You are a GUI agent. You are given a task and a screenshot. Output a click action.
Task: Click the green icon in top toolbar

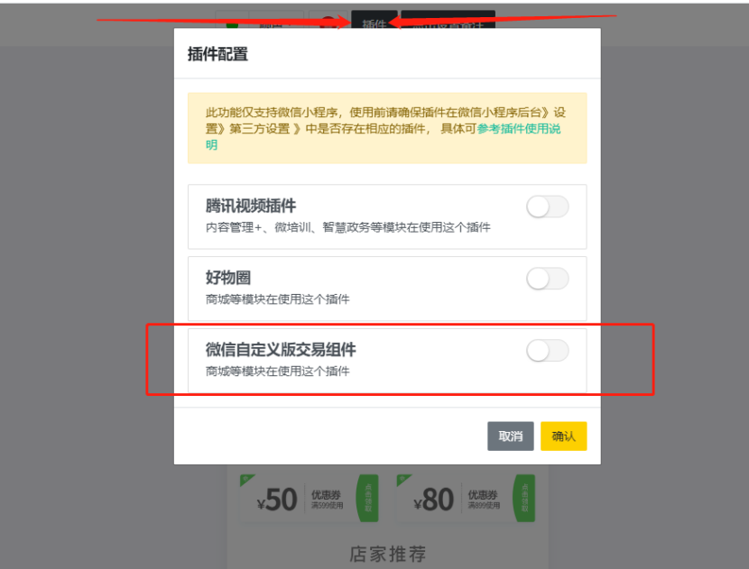tap(232, 23)
